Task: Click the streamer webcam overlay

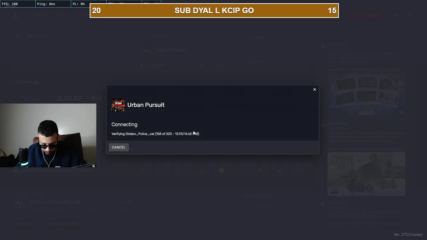Action: pos(48,135)
